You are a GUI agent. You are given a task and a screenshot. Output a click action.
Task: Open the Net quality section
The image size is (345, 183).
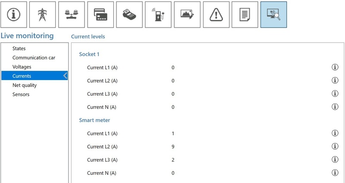[25, 85]
